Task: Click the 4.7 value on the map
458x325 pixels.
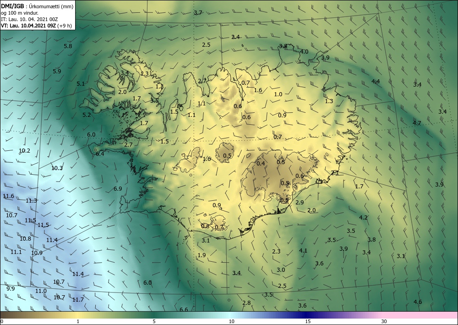Action: (417, 123)
